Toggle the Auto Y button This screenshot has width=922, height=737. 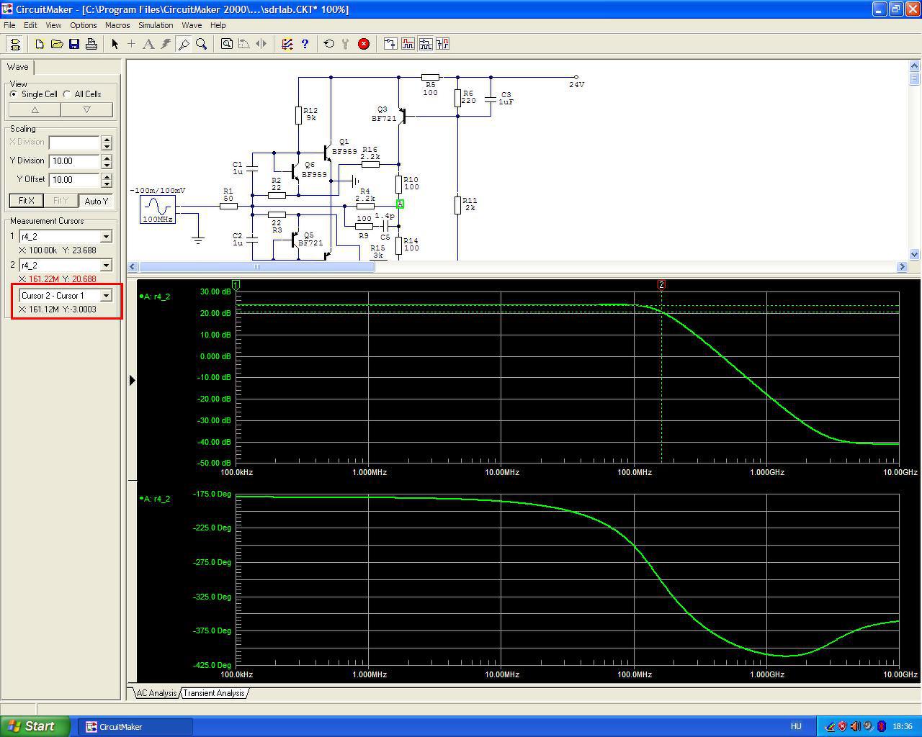tap(96, 201)
